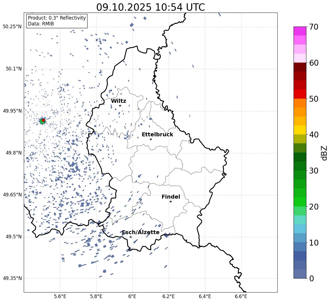Click the bright green colorbar segment at 20
This screenshot has width=331, height=302.
coord(300,202)
